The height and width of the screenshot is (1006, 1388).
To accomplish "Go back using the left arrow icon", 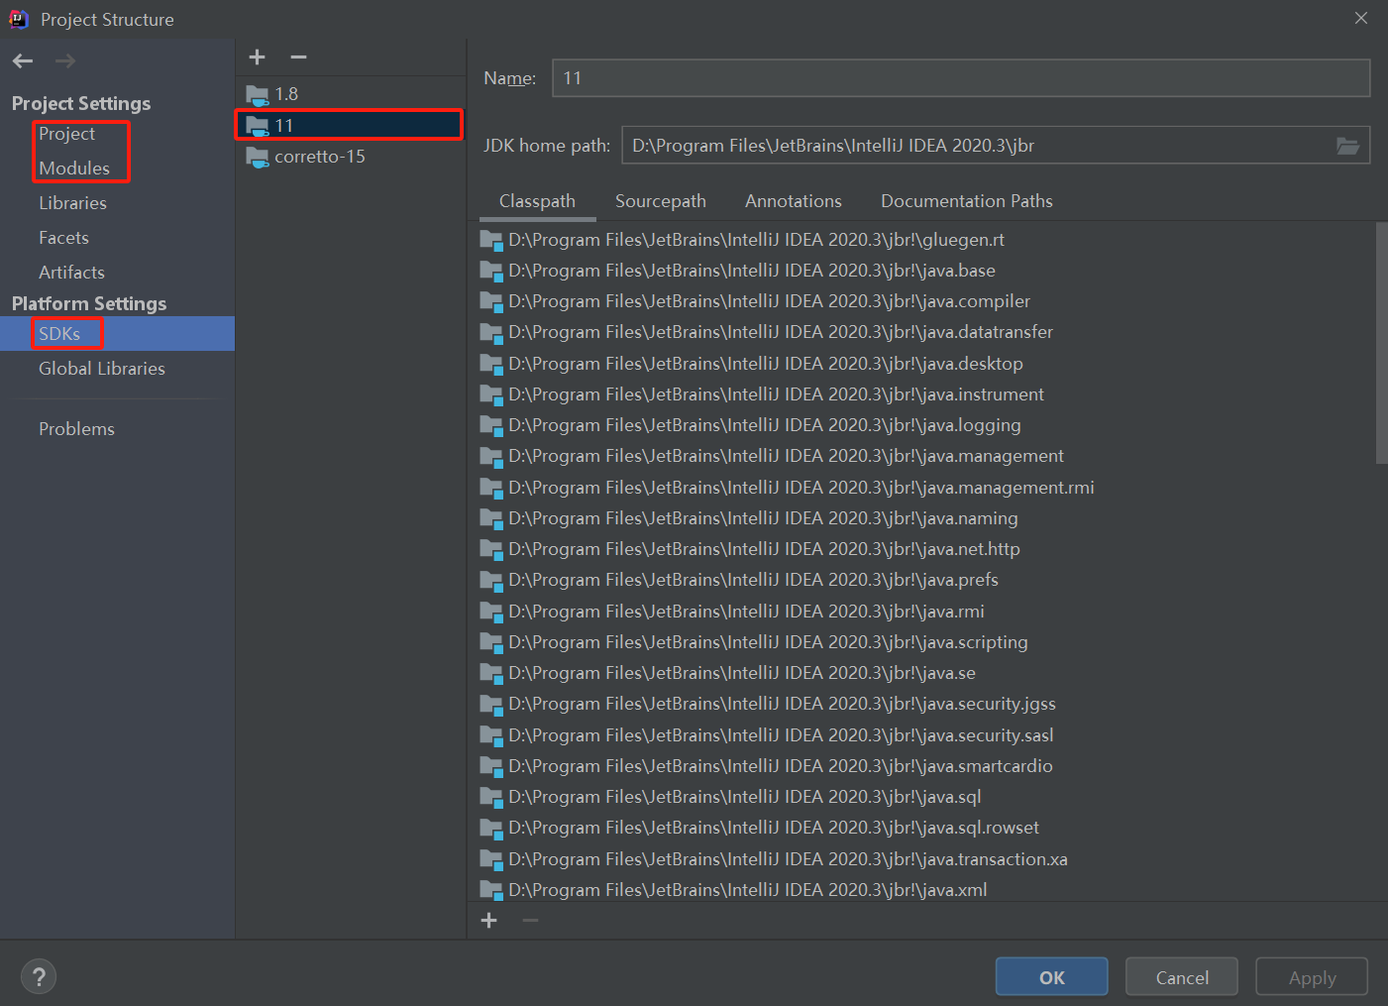I will point(23,61).
